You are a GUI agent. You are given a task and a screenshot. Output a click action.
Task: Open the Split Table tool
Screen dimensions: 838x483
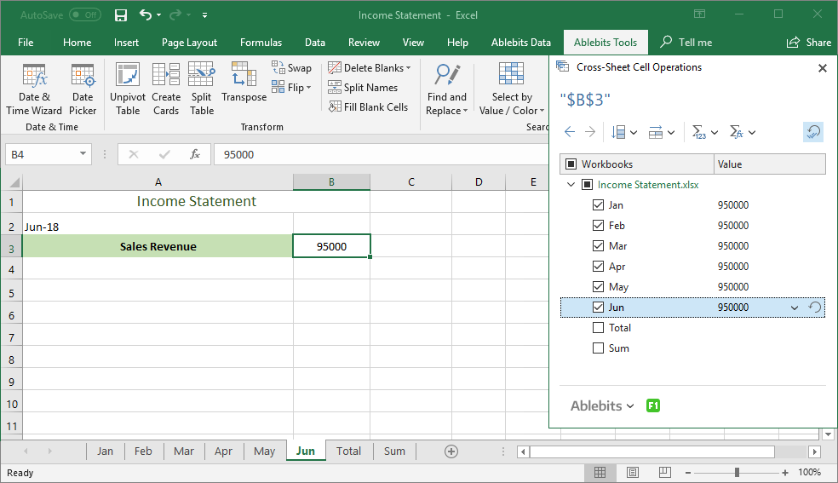[202, 89]
